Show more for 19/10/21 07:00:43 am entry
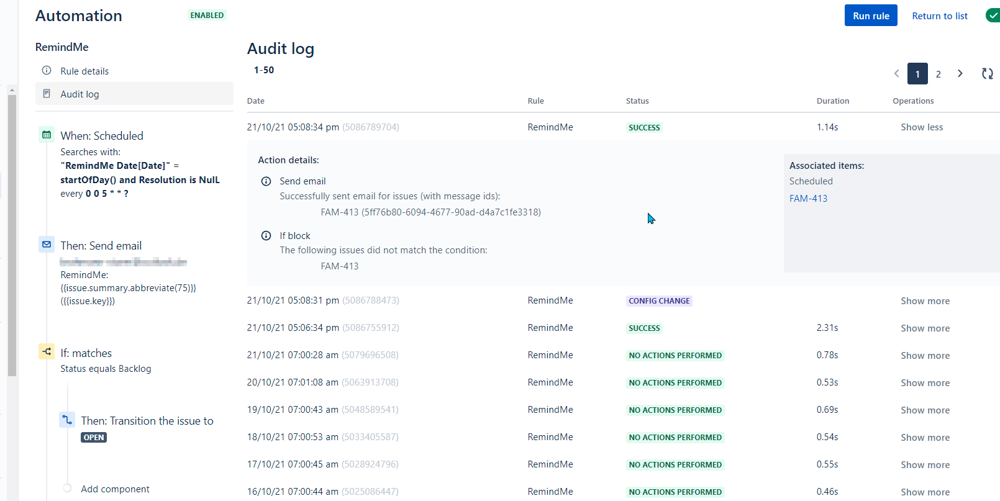 point(925,410)
